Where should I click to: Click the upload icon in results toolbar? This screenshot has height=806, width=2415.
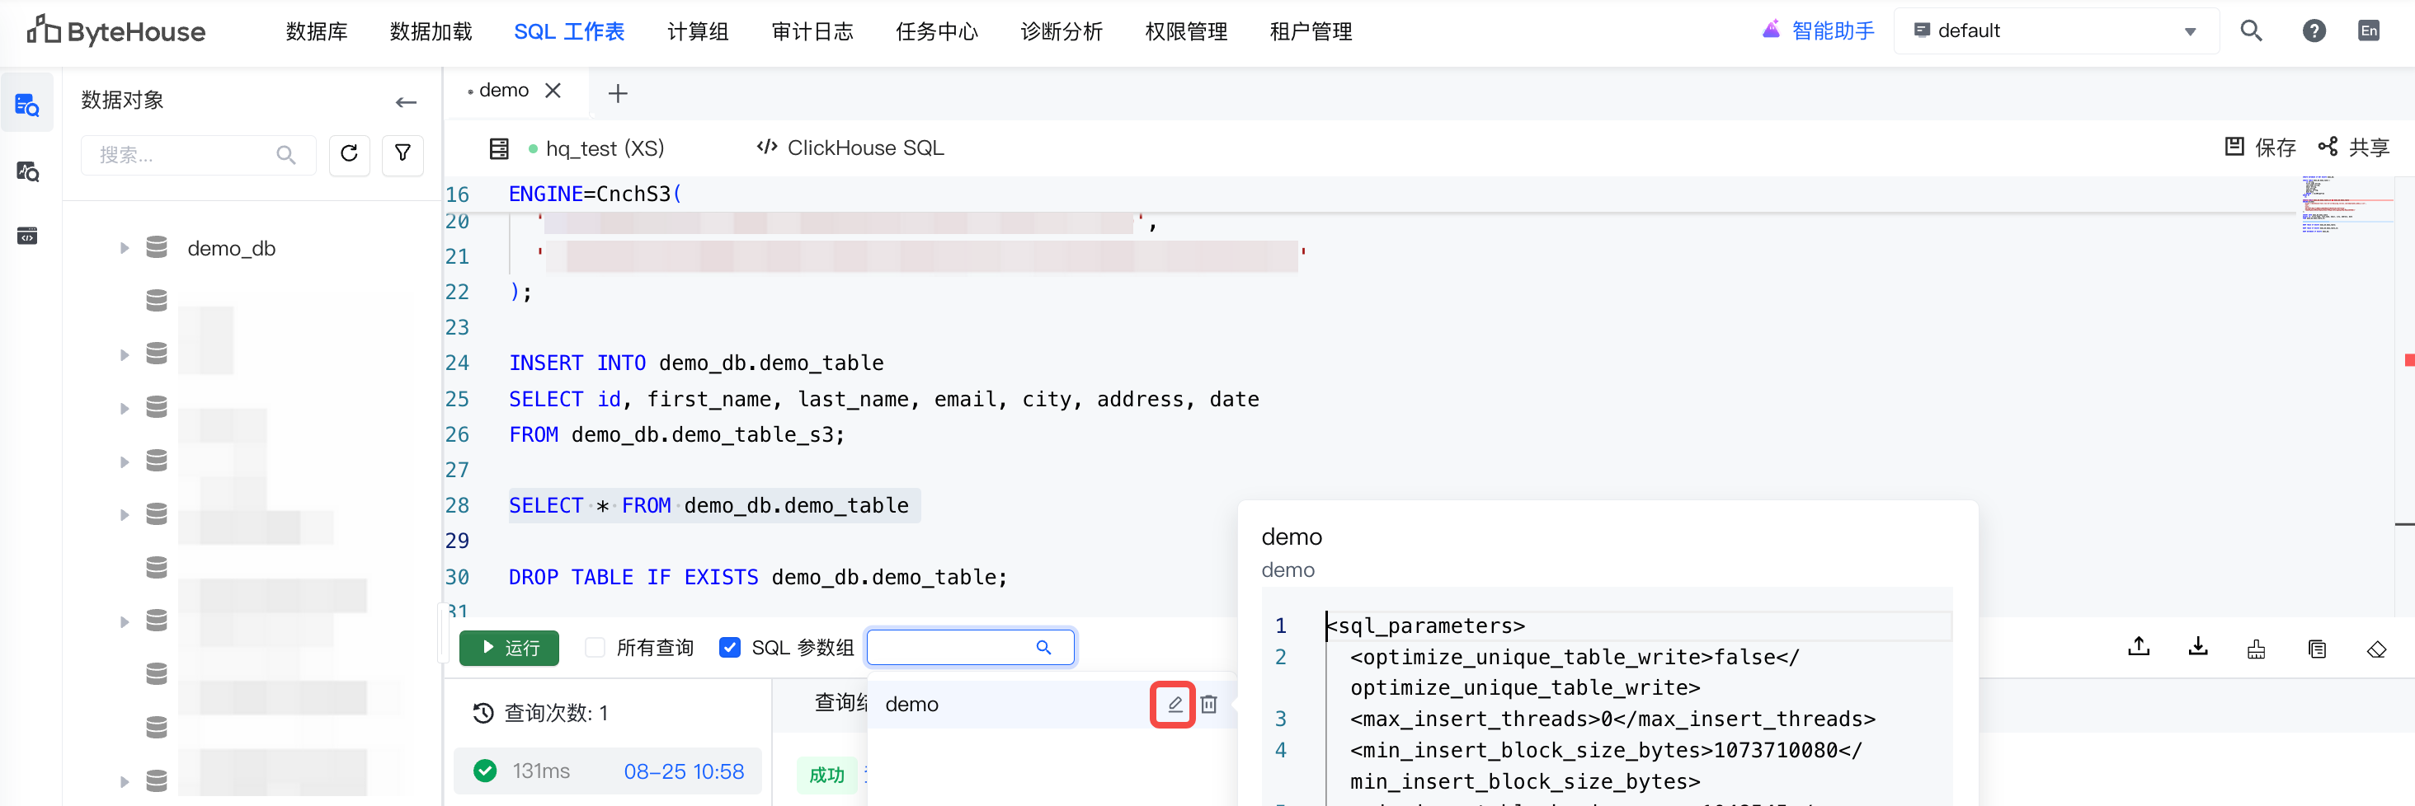[x=2139, y=647]
